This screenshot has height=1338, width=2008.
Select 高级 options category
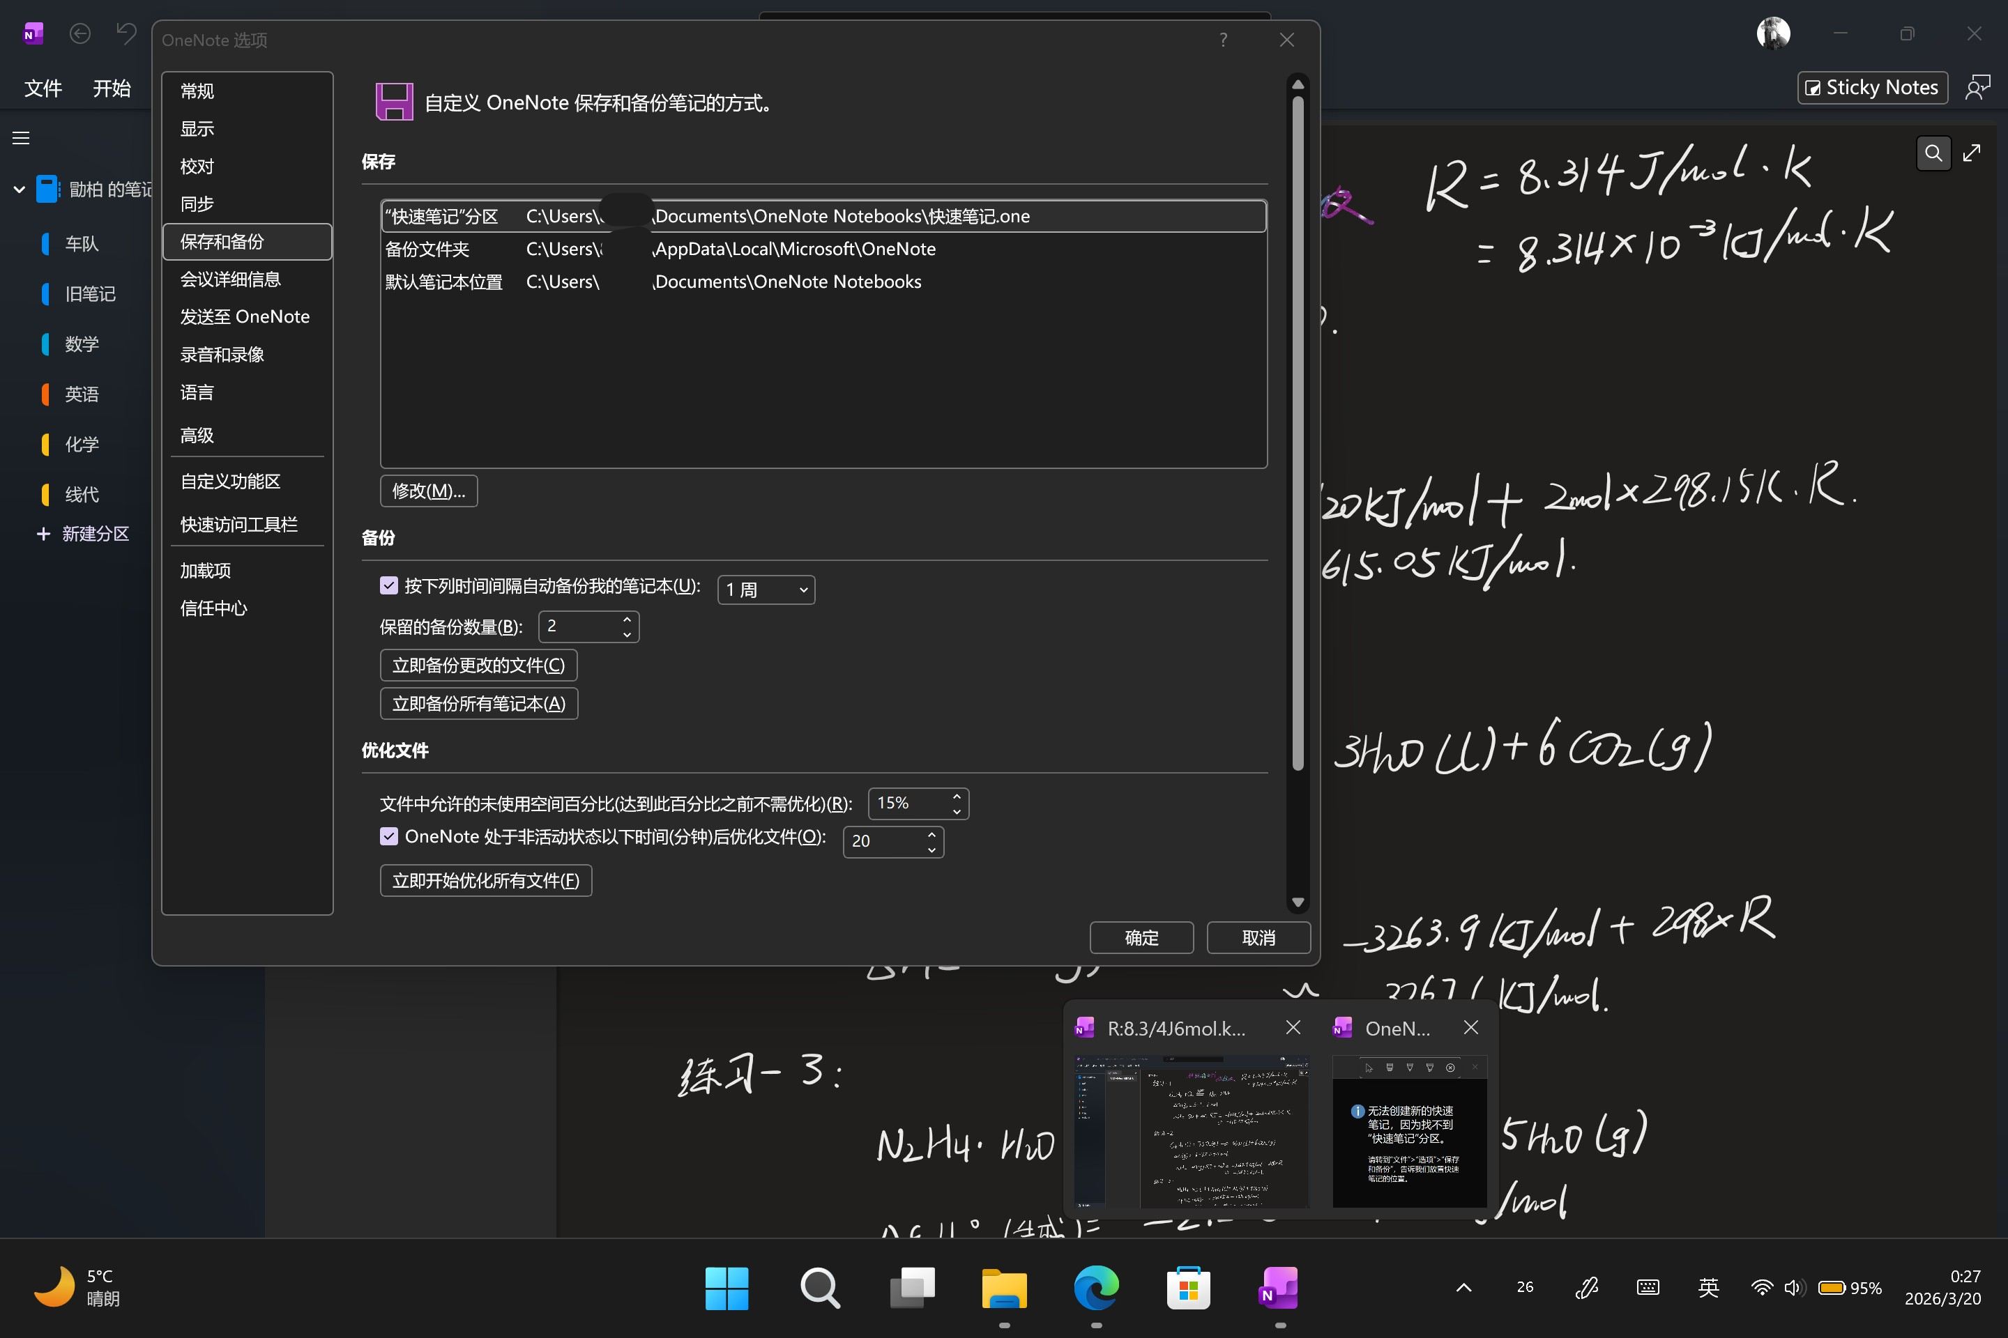pyautogui.click(x=247, y=435)
